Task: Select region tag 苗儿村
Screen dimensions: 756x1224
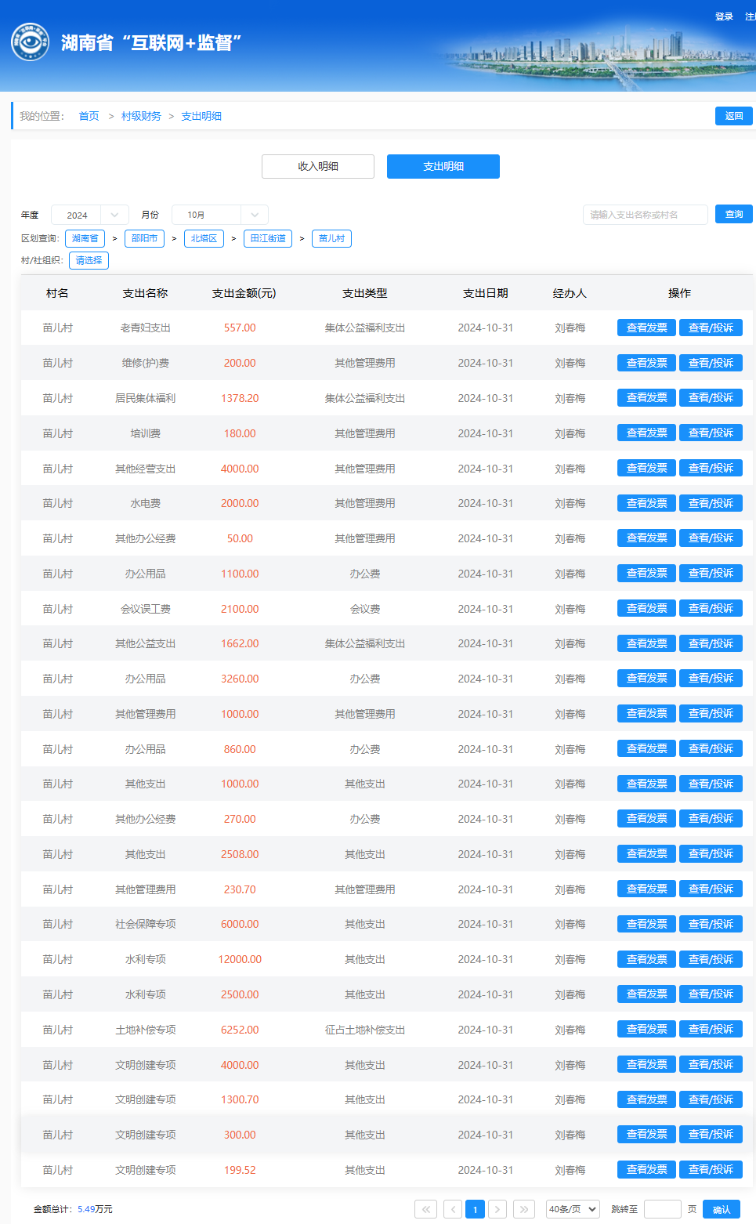Action: click(331, 238)
